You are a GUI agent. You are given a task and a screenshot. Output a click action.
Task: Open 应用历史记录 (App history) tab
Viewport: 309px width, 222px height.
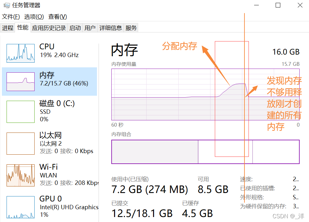click(49, 27)
